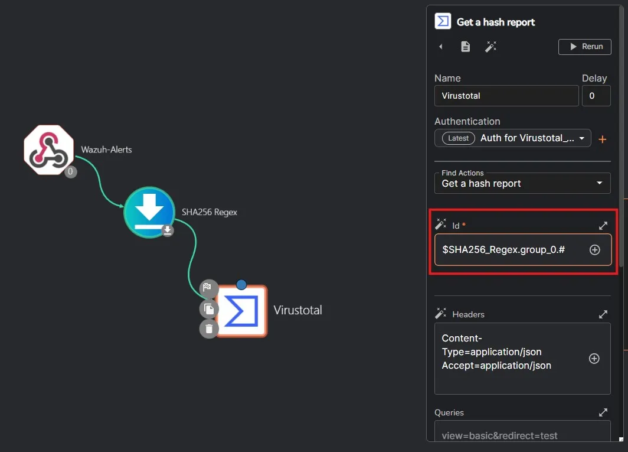The width and height of the screenshot is (628, 452).
Task: Delete the Virustotal node using trash icon
Action: 208,329
